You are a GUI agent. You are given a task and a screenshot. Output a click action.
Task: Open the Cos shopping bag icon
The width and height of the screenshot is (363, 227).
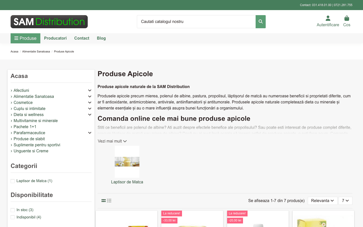click(347, 18)
